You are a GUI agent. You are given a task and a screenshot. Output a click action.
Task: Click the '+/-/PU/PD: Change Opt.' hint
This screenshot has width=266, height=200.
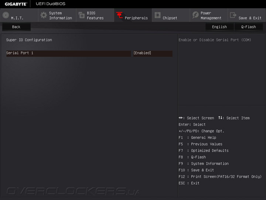coord(201,131)
